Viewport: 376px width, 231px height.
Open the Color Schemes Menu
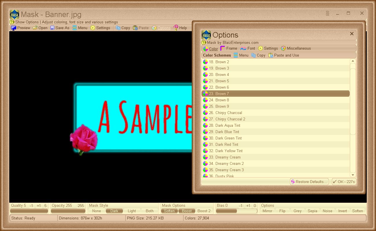click(241, 55)
